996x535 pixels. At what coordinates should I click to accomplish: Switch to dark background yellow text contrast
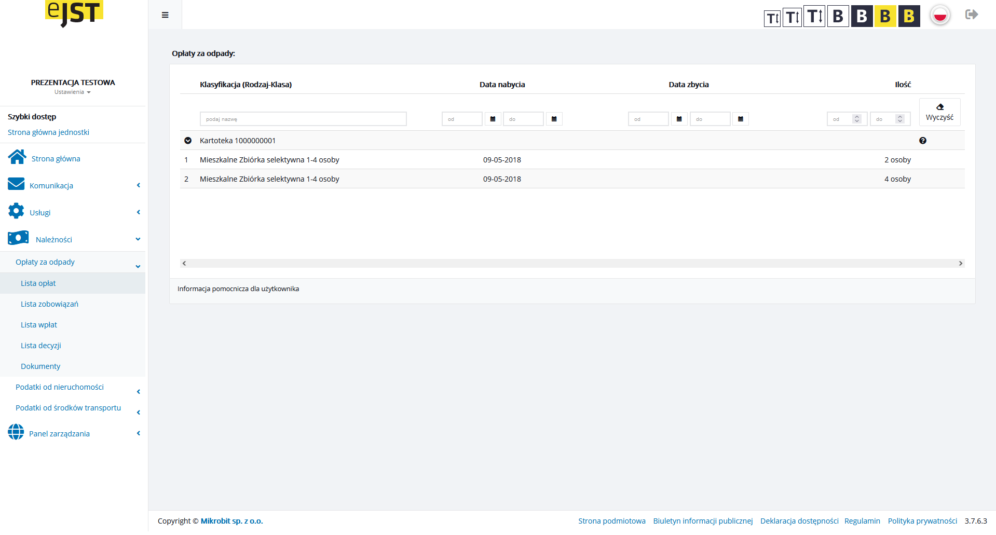(x=909, y=16)
